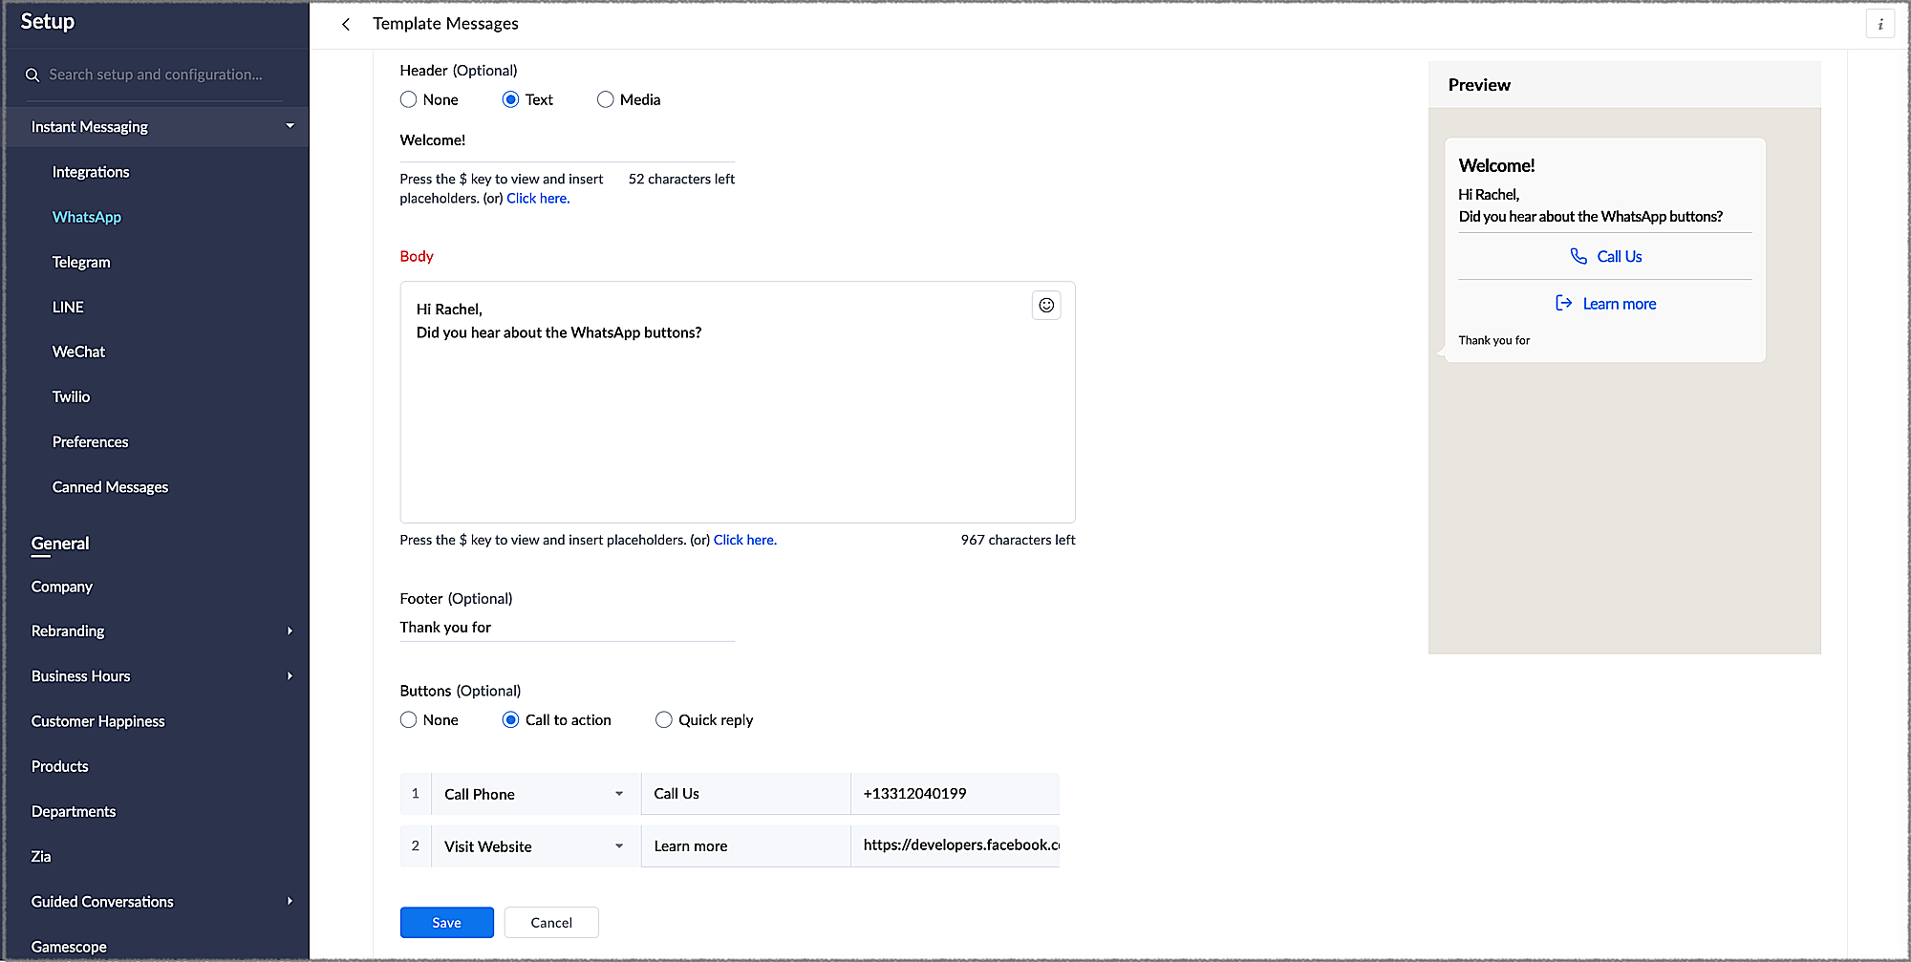The image size is (1911, 962).
Task: Select the None header option
Action: click(409, 99)
